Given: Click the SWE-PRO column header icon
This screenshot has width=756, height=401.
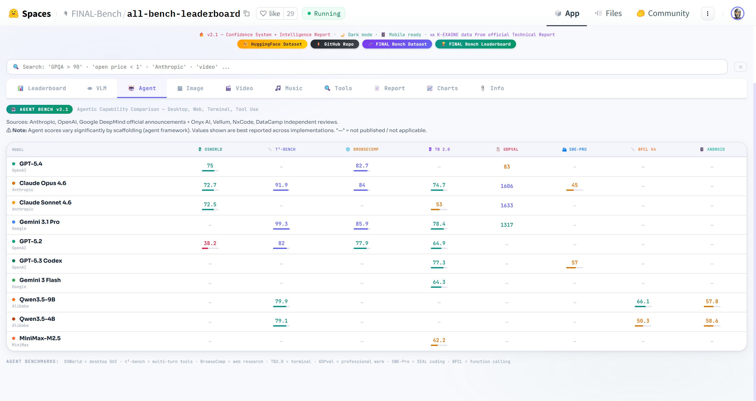Looking at the screenshot, I should [564, 149].
